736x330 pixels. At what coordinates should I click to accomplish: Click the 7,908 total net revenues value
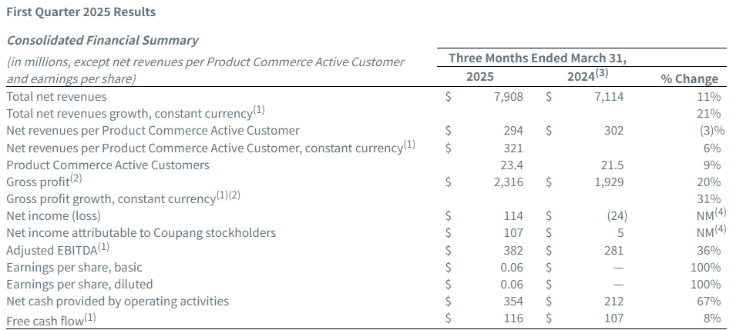point(509,97)
